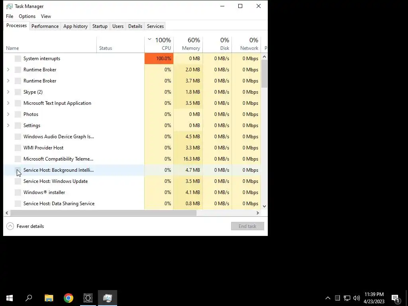Expand the Photos process group
Screen dimensions: 408x306
pos(8,114)
